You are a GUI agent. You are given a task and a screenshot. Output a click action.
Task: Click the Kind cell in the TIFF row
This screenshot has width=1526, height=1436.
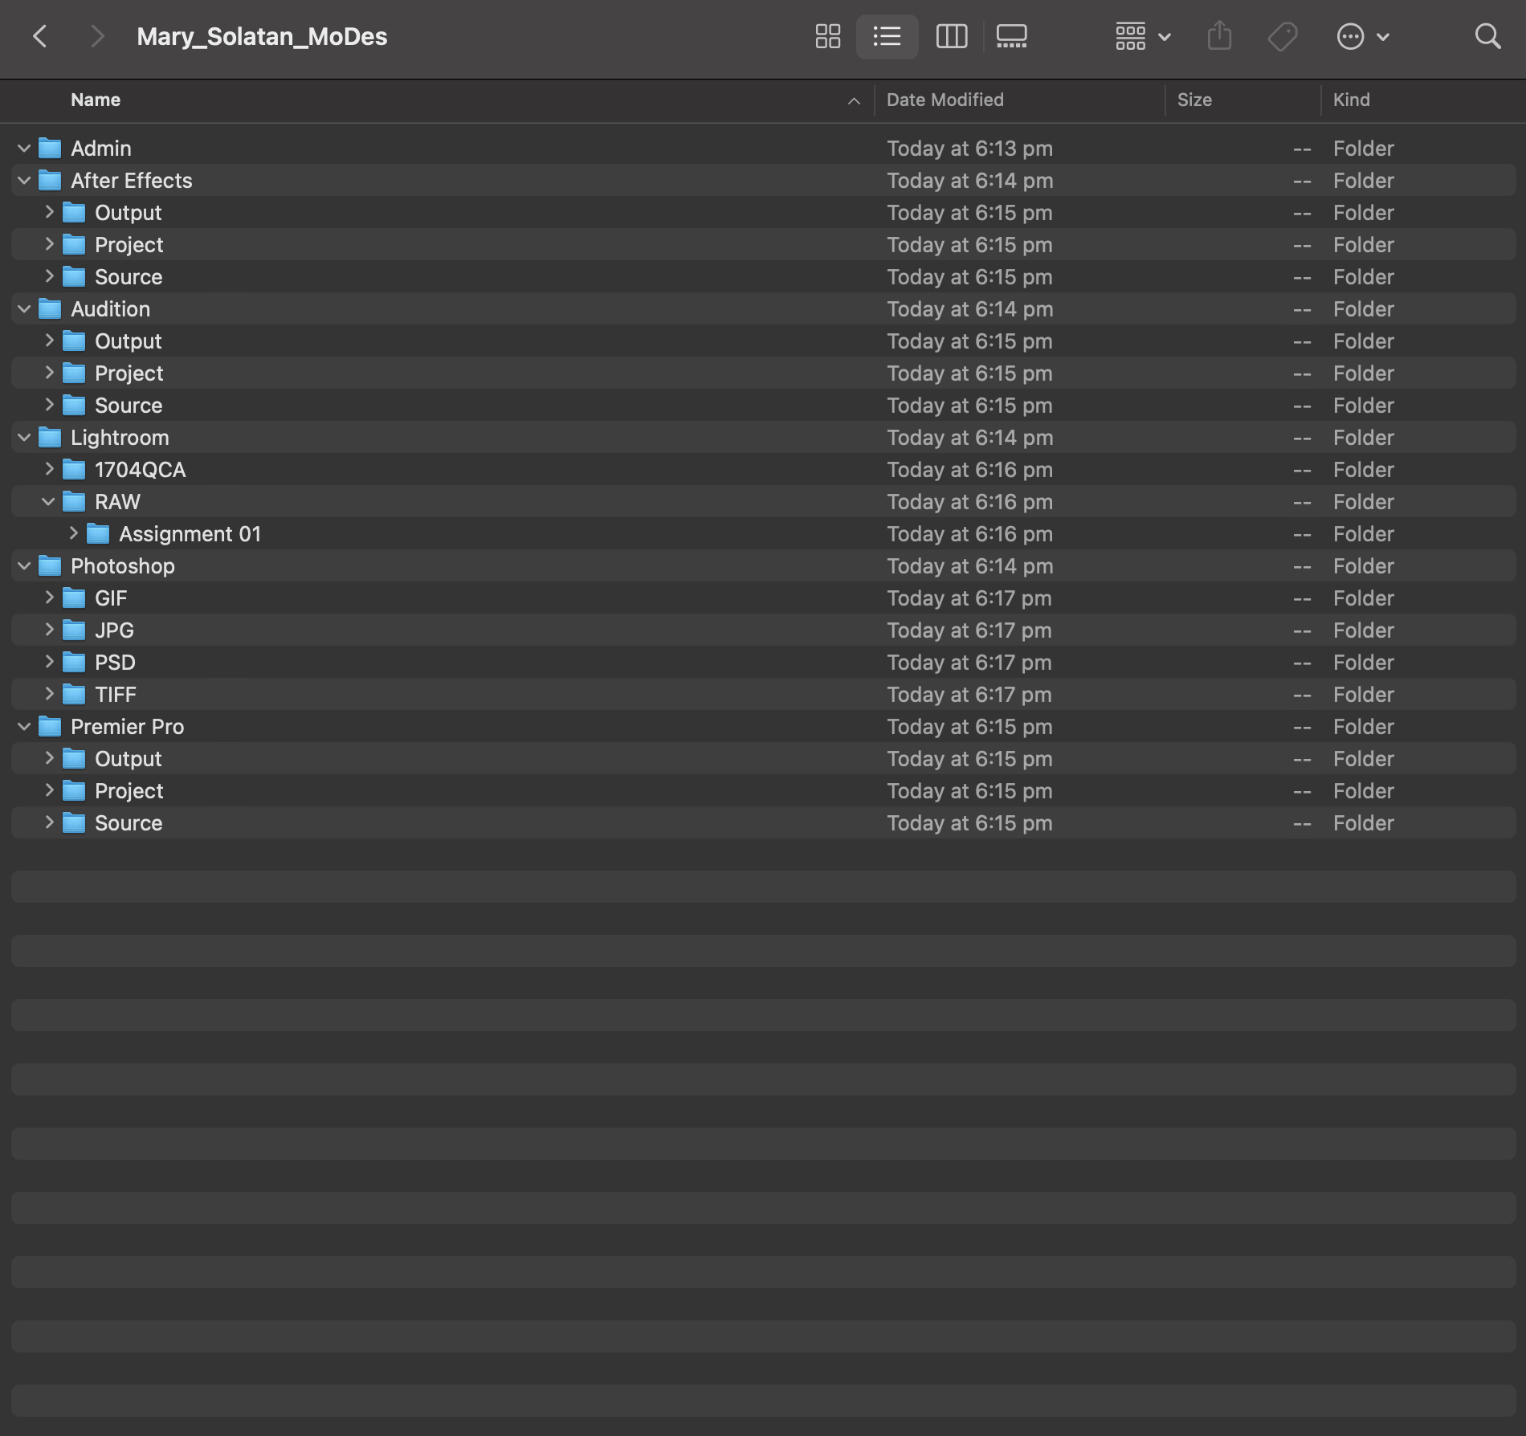pyautogui.click(x=1364, y=695)
